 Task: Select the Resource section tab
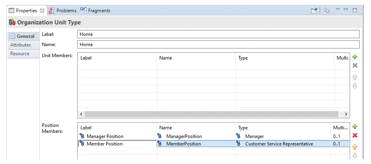(20, 54)
